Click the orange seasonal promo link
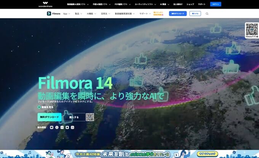The height and width of the screenshot is (158, 259). click(x=158, y=14)
